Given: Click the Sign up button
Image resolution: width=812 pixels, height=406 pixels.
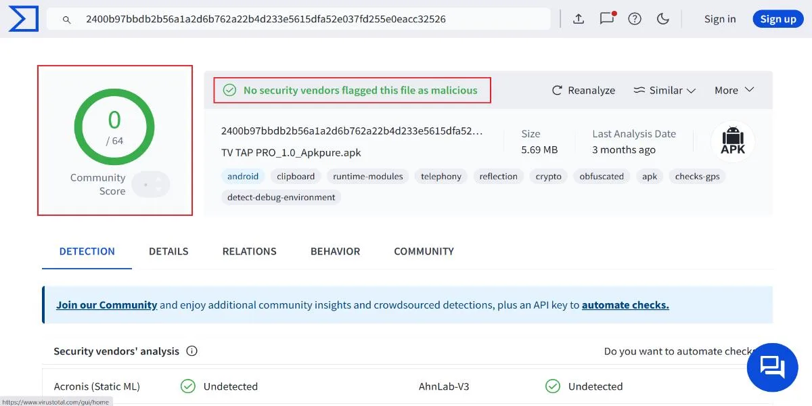Looking at the screenshot, I should click(x=778, y=19).
